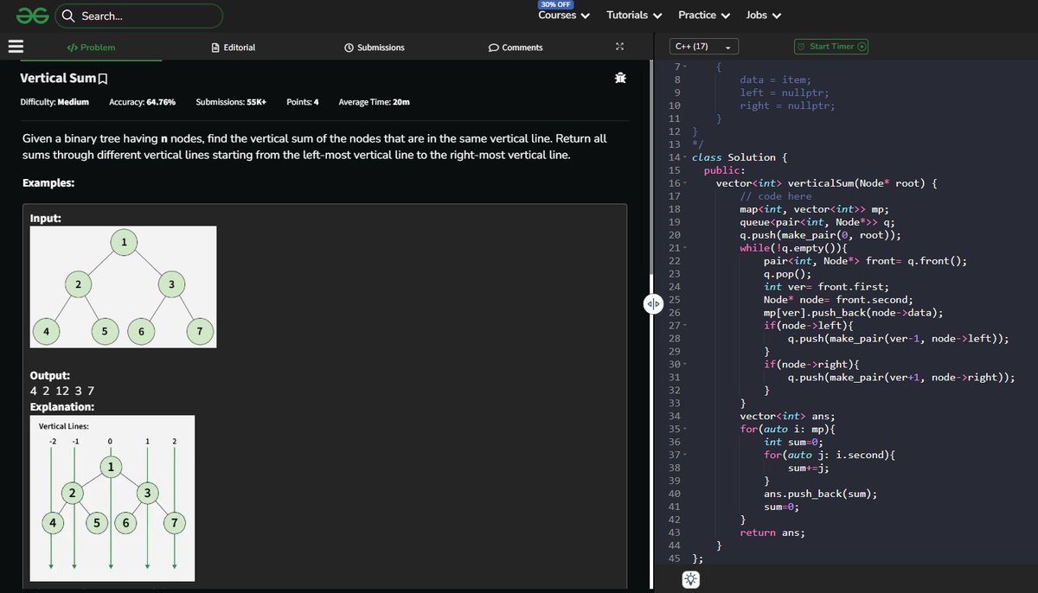
Task: Collapse fold arrow at line 7
Action: 684,67
